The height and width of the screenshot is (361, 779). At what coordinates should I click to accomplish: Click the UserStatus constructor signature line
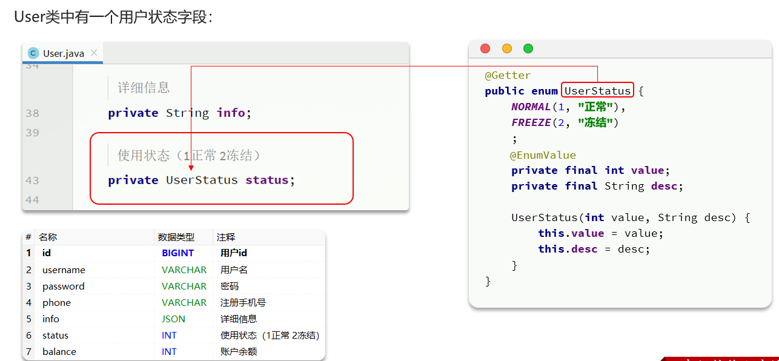(631, 217)
